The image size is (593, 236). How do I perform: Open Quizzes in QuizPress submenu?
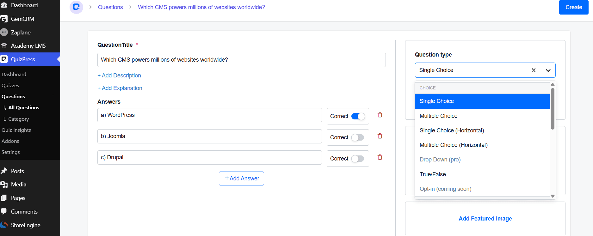[x=10, y=85]
